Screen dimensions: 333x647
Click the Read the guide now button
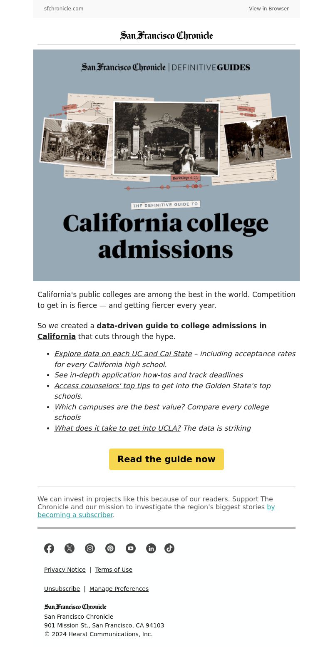click(x=166, y=459)
